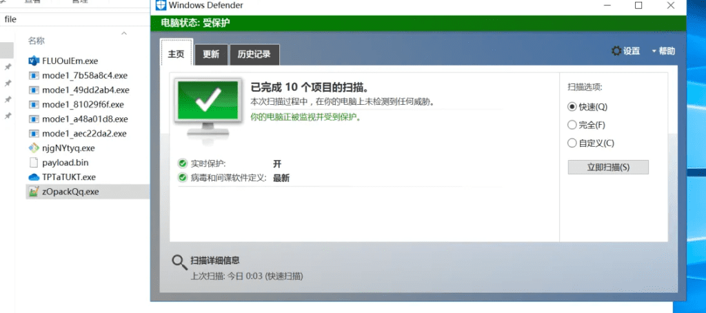Select file name mode1_81029f6f.exe

(x=83, y=105)
